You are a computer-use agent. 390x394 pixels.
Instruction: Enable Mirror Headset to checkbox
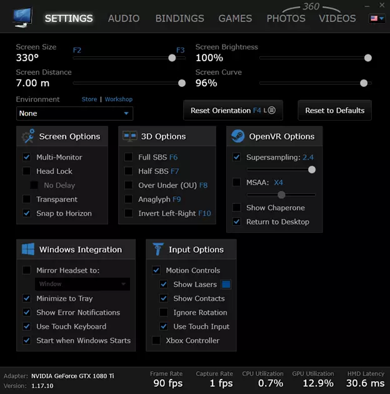pyautogui.click(x=27, y=270)
